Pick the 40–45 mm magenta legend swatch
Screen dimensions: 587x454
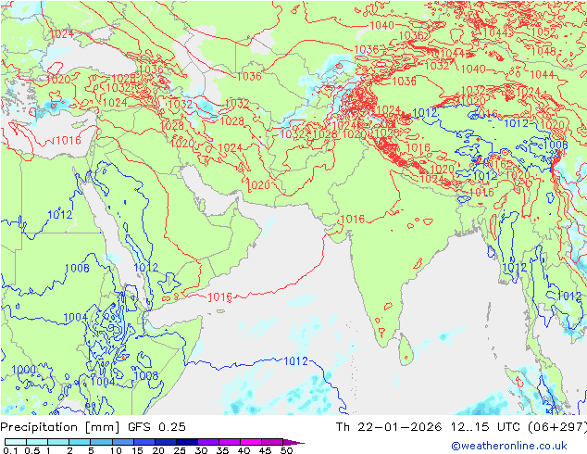251,442
